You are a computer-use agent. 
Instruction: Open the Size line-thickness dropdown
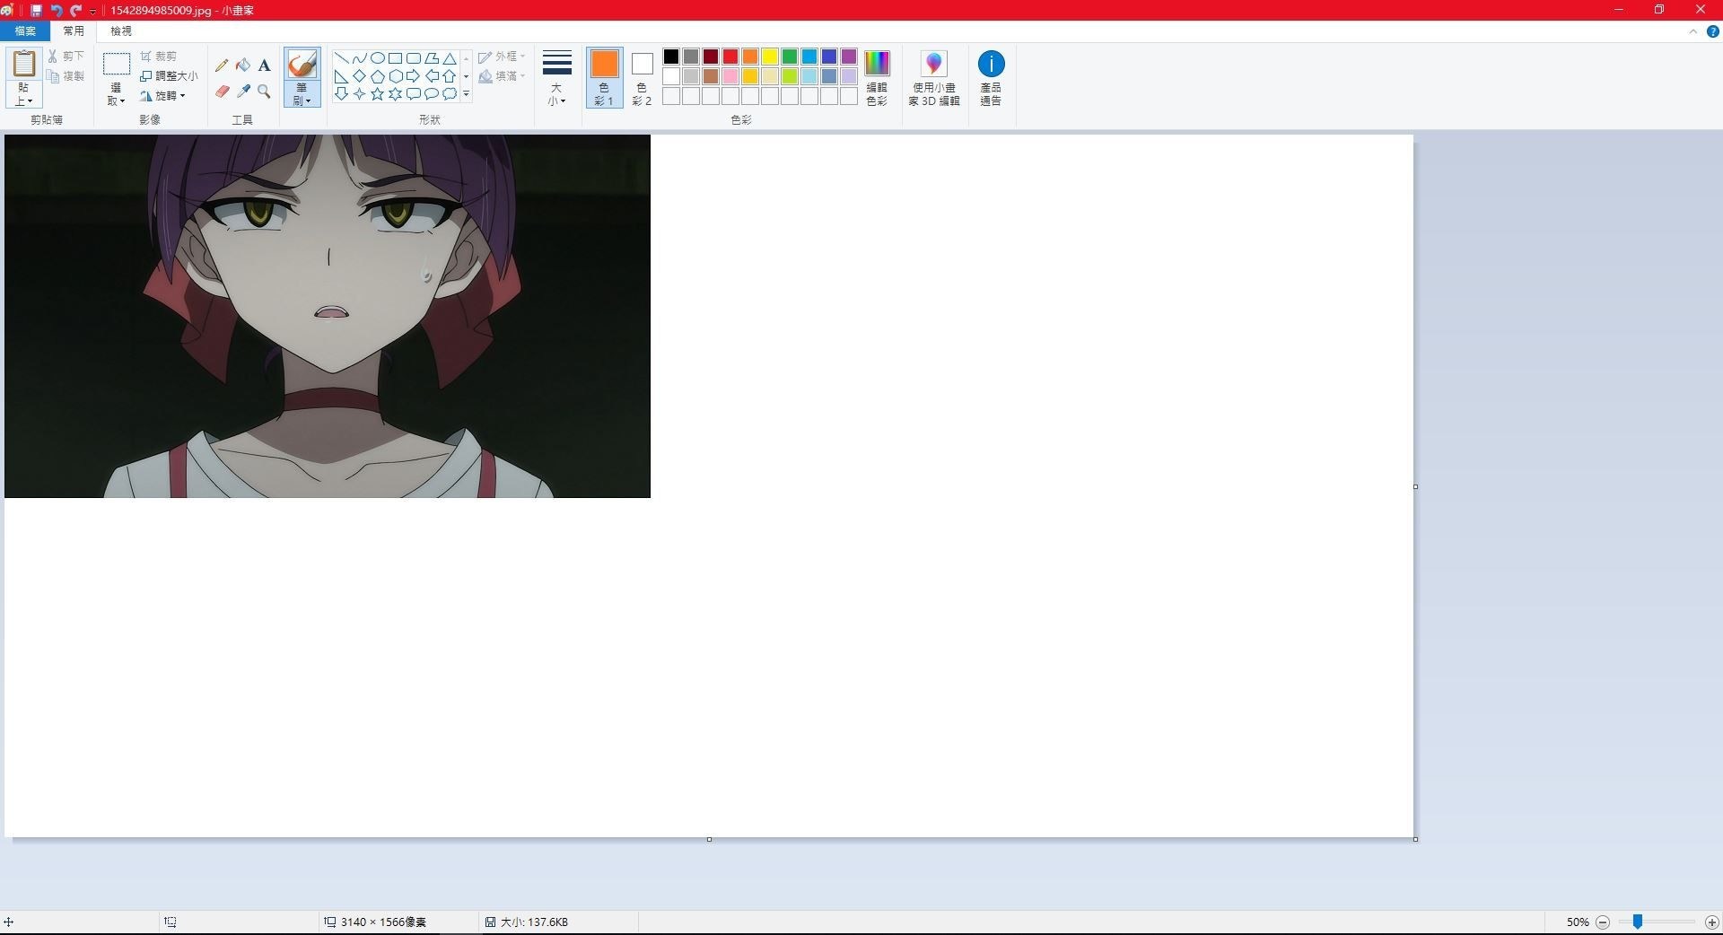556,77
